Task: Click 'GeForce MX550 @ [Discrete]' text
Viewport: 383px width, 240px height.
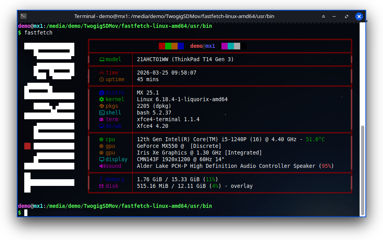Action: [x=179, y=146]
